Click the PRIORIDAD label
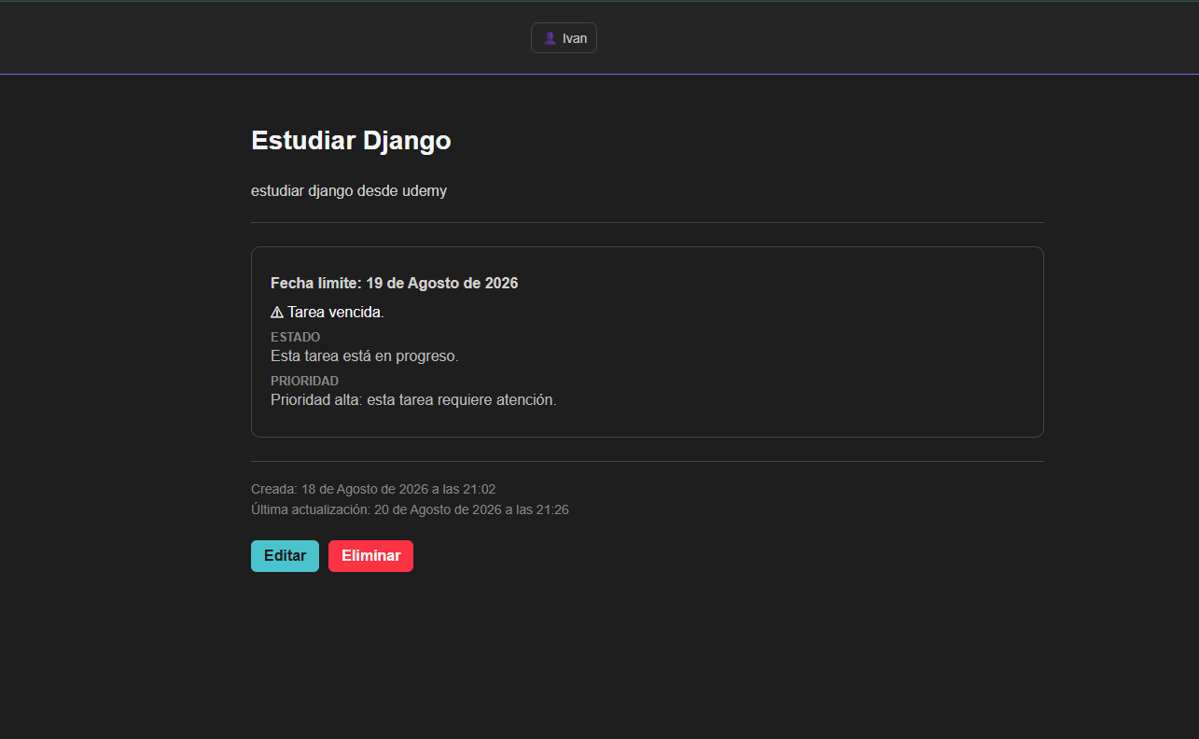This screenshot has width=1199, height=739. [x=304, y=381]
